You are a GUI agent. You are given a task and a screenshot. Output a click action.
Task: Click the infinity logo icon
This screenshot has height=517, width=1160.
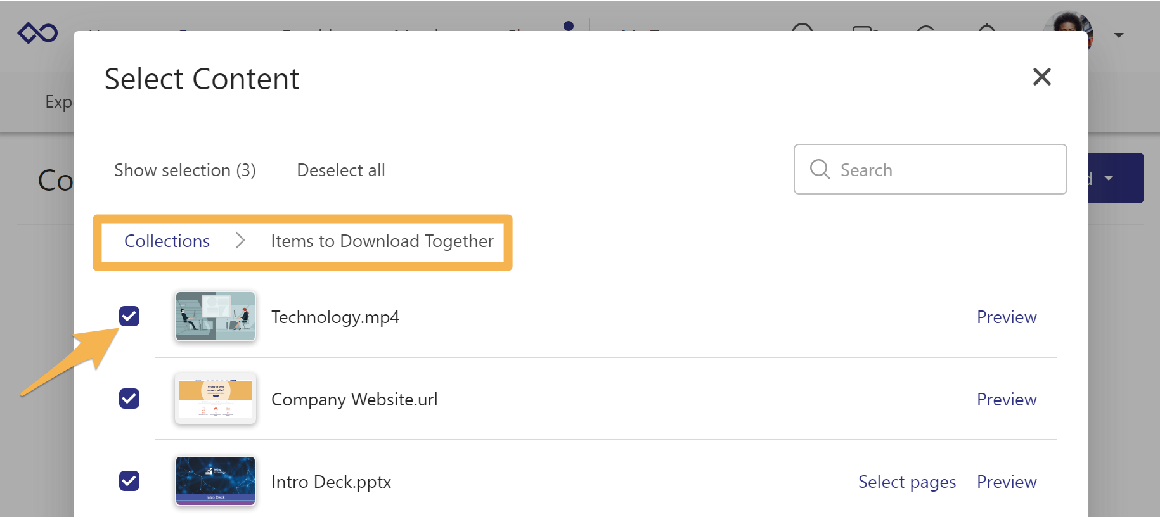click(x=38, y=32)
